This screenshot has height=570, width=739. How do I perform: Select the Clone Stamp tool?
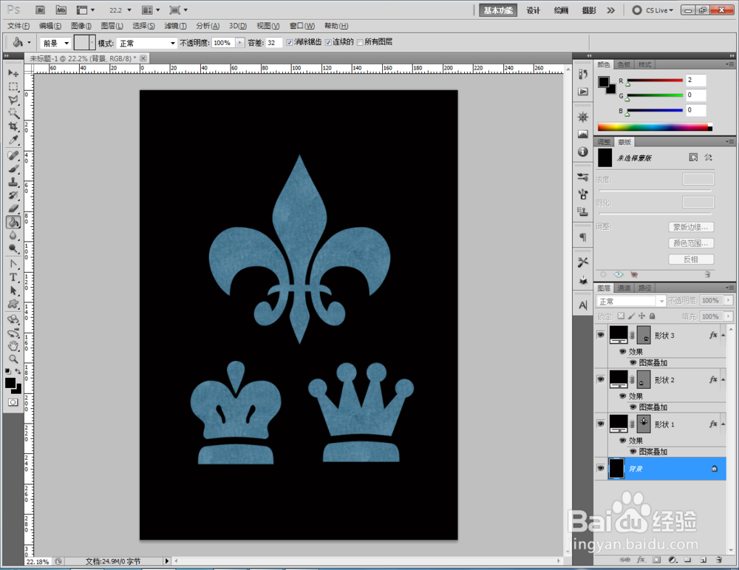coord(13,182)
